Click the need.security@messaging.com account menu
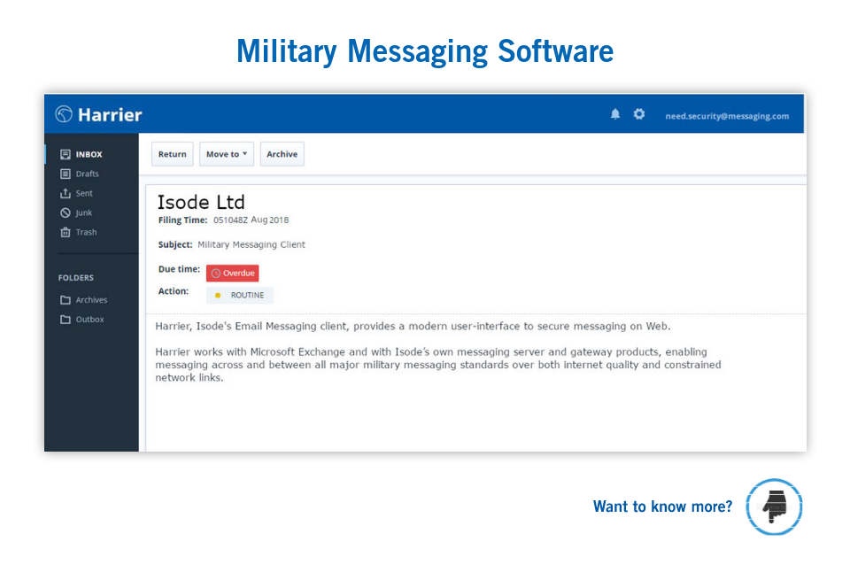This screenshot has height=580, width=850. tap(729, 116)
